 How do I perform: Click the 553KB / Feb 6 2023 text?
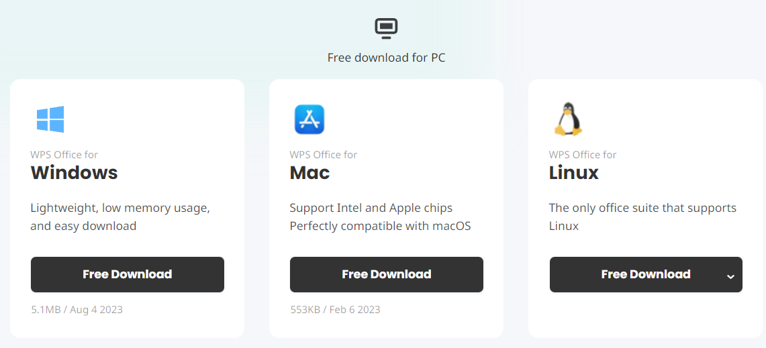335,310
